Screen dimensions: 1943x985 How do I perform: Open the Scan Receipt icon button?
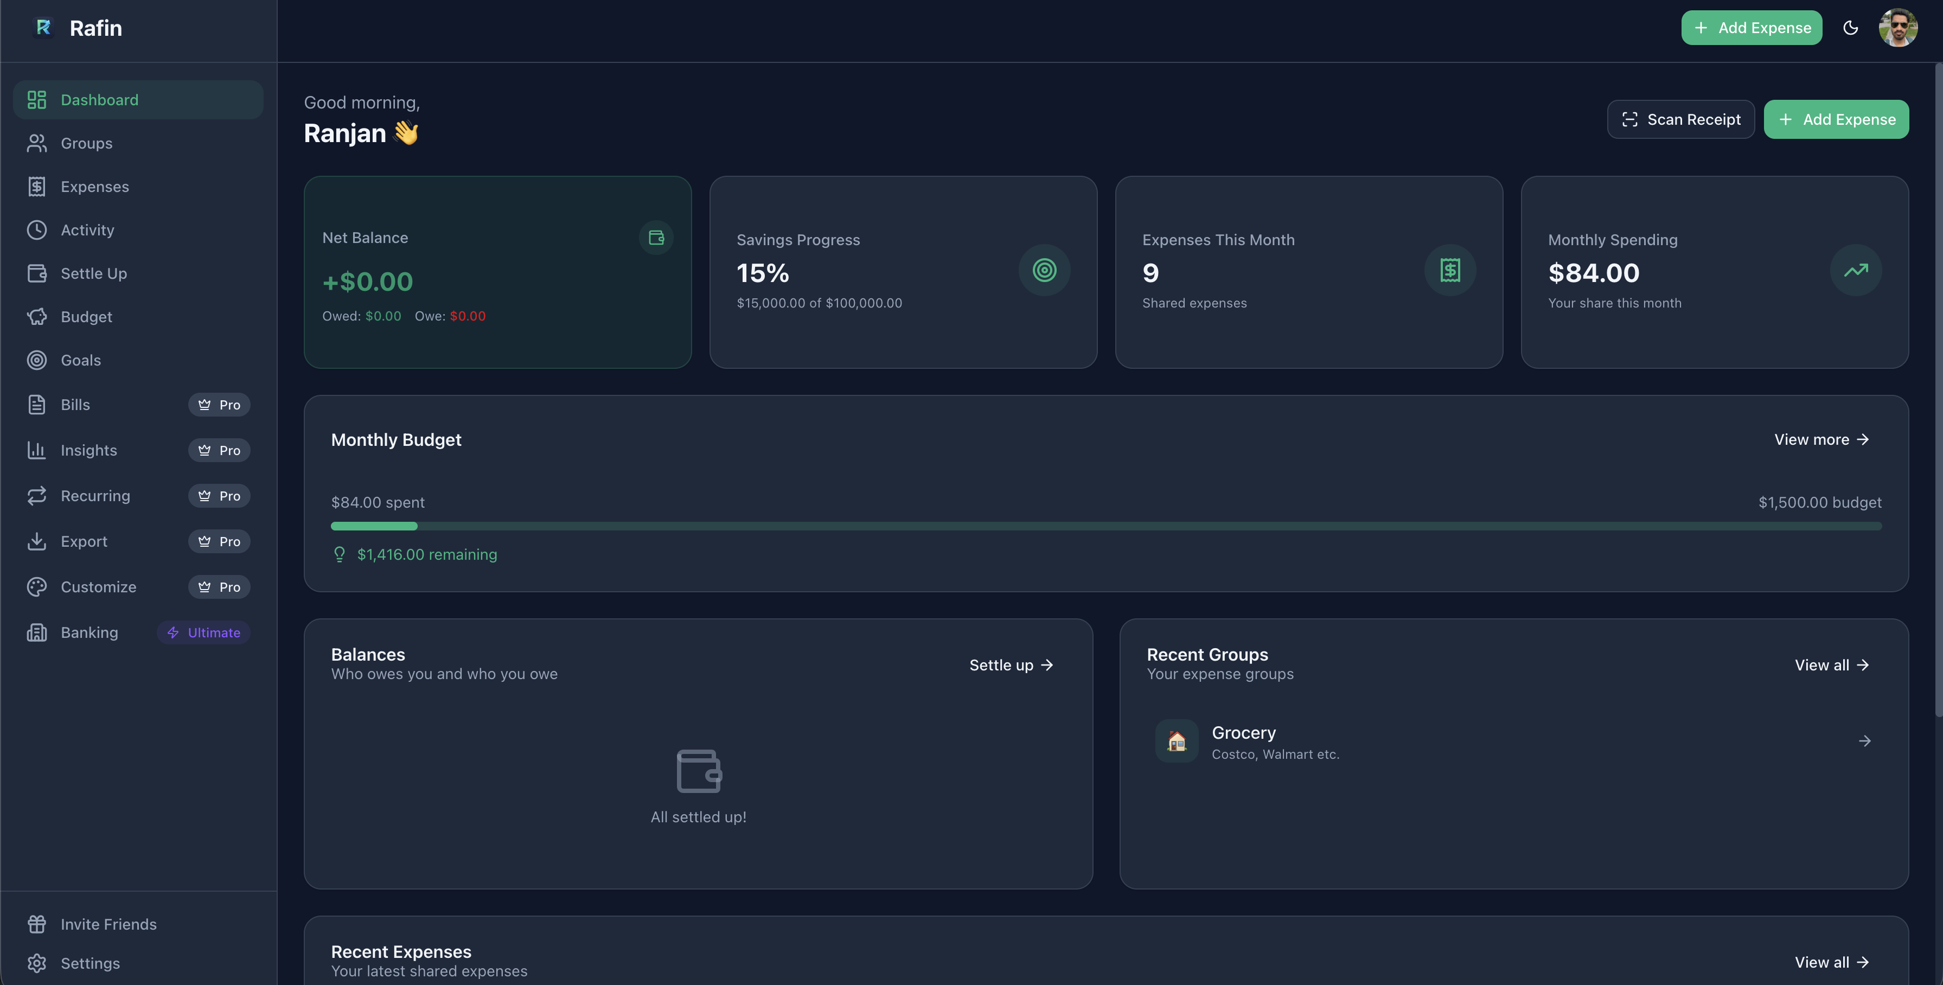pyautogui.click(x=1630, y=119)
